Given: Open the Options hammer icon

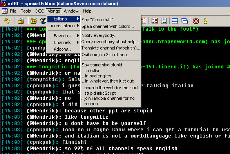Looking at the screenshot, I should [x=22, y=21].
